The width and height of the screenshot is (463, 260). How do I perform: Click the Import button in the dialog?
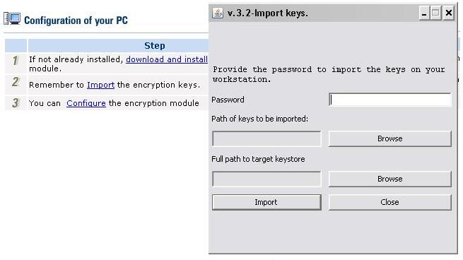pyautogui.click(x=266, y=202)
